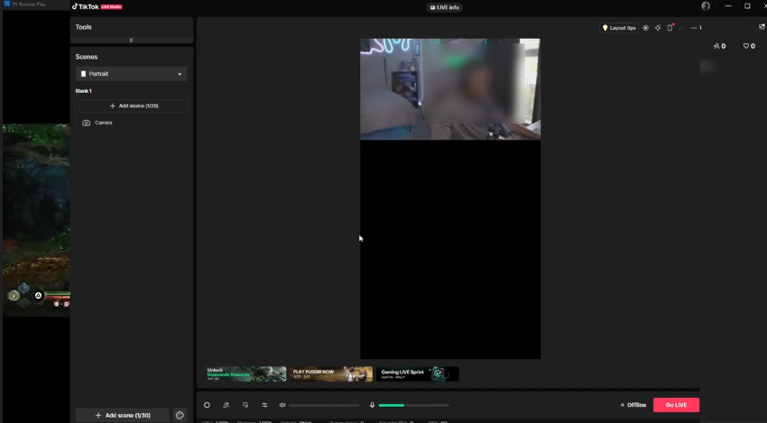This screenshot has width=767, height=423.
Task: Click the pop-out panel icon at top right
Action: 762,27
